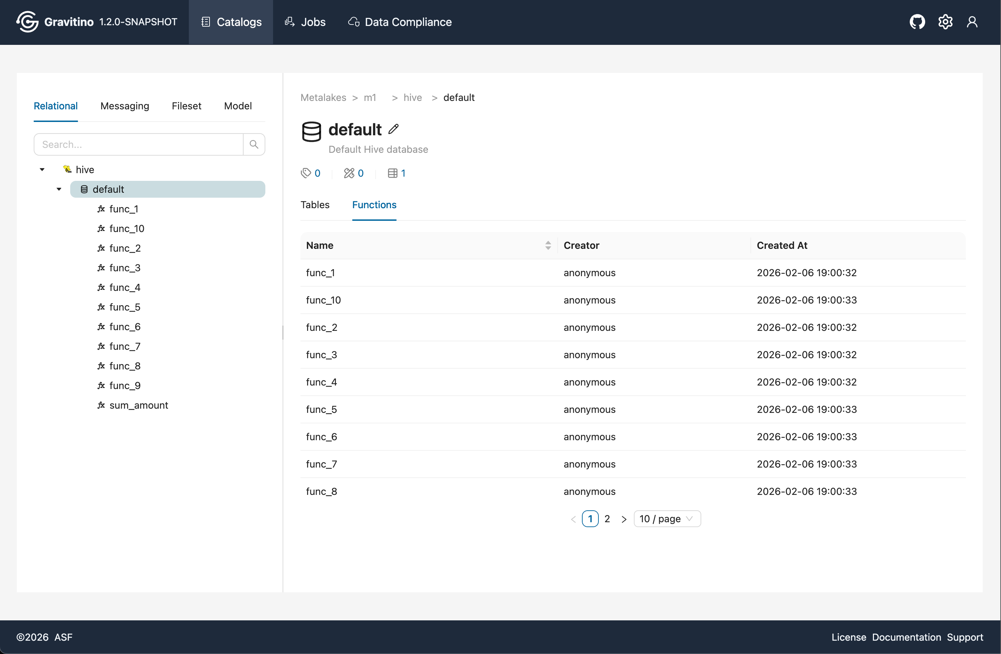Screen dimensions: 1001x654
Task: Click the pencil icon beside default
Action: pos(393,129)
